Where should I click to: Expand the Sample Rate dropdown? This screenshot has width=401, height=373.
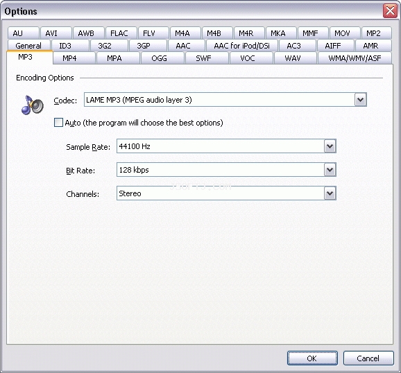pos(330,146)
